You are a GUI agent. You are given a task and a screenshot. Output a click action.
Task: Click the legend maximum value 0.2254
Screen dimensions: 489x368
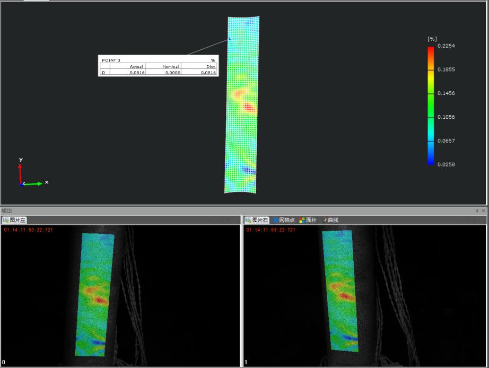point(446,46)
